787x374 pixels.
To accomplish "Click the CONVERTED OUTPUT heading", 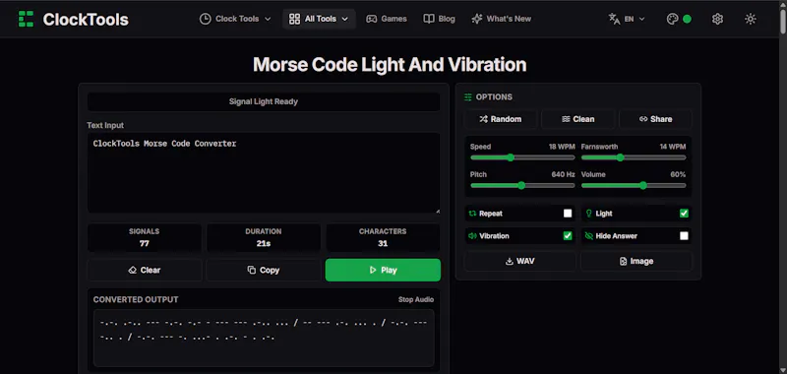I will coord(136,300).
